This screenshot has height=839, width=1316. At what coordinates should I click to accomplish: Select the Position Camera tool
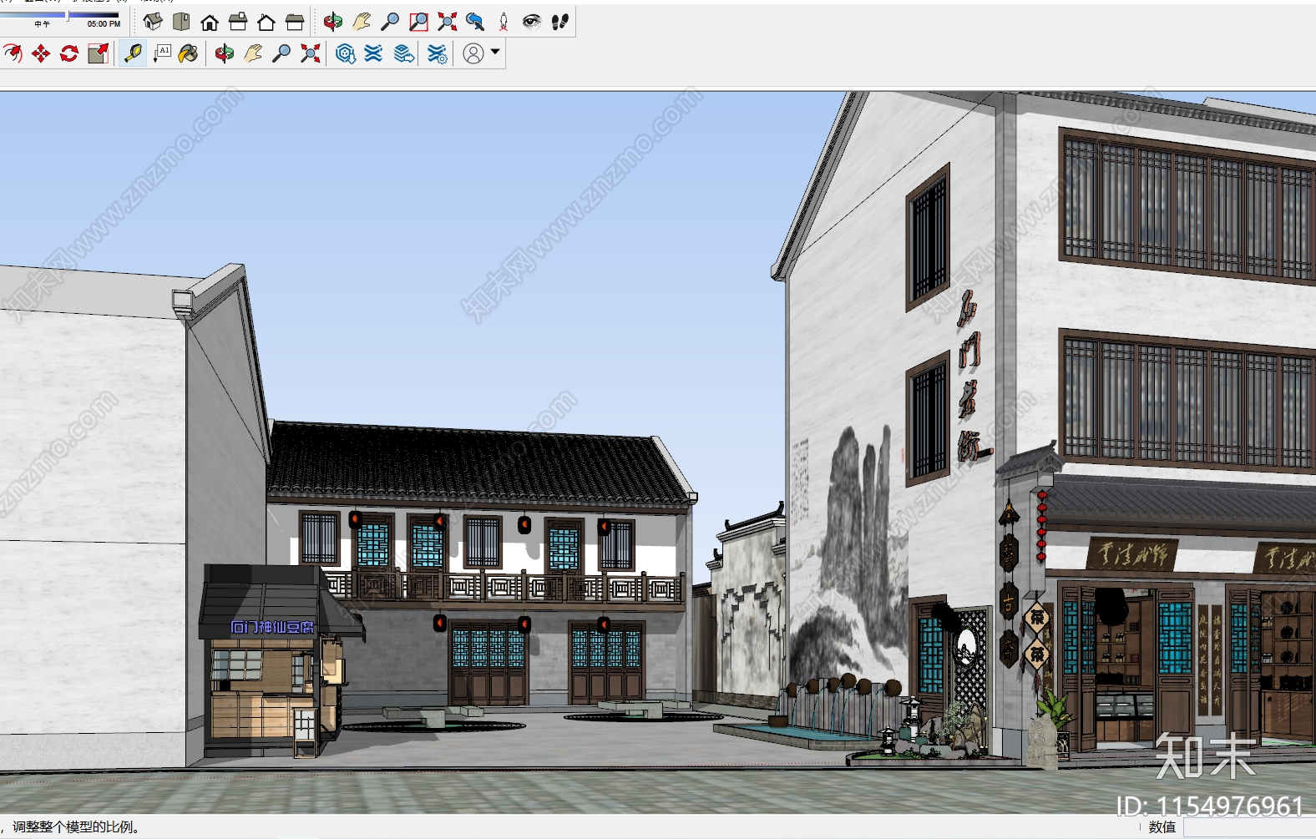pyautogui.click(x=504, y=21)
